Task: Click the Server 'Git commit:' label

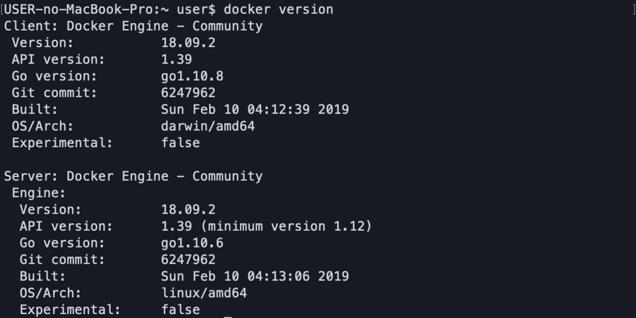Action: [63, 260]
